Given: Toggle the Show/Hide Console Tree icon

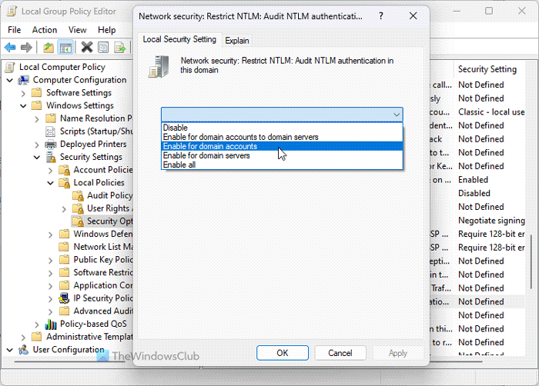Looking at the screenshot, I should [66, 48].
